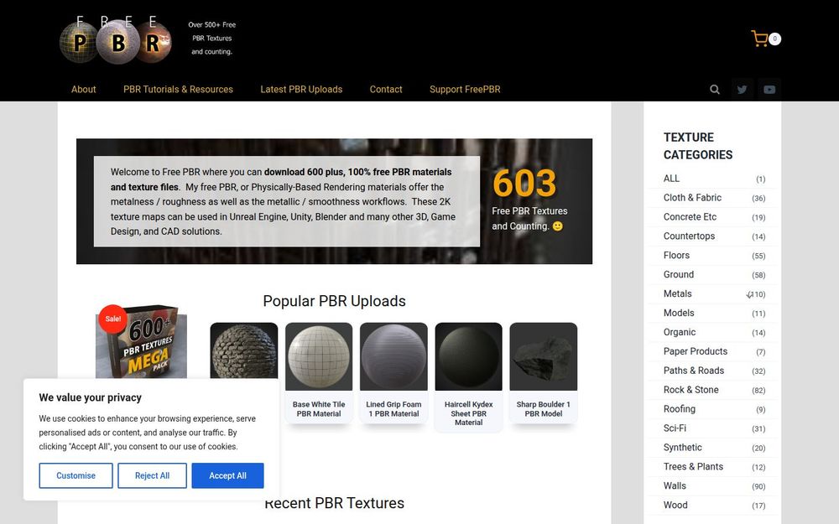Click the search magnifier icon

pos(714,90)
